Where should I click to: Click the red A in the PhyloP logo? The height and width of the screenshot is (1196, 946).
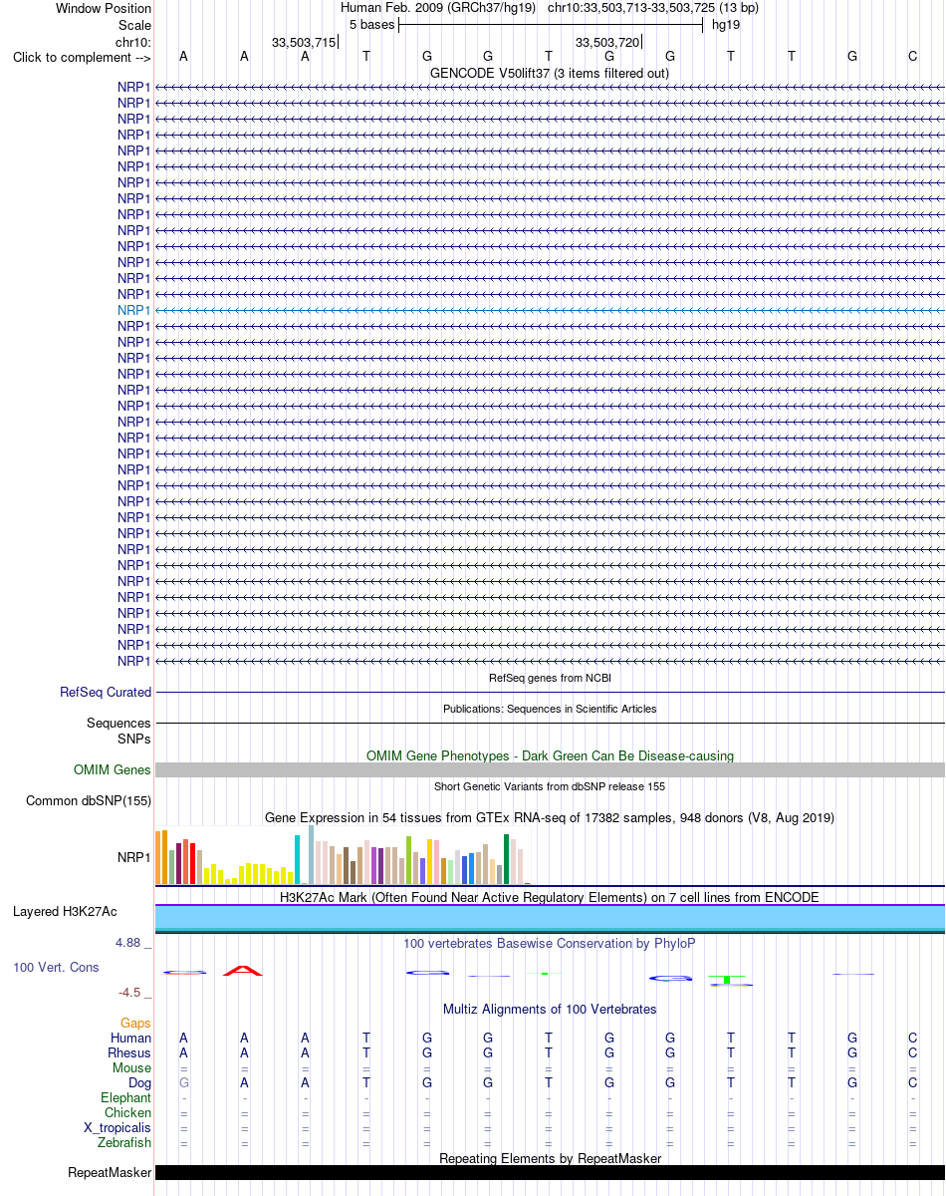click(x=243, y=971)
